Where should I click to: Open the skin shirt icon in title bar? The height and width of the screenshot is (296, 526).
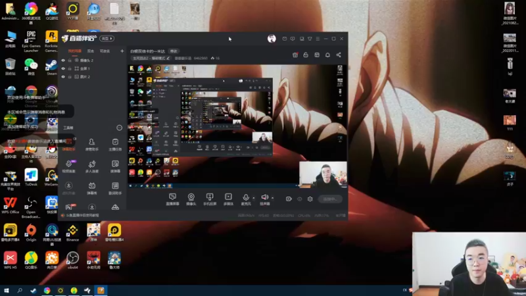310,39
